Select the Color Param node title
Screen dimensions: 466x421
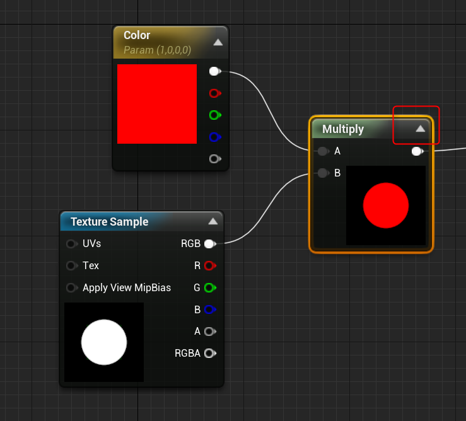137,35
